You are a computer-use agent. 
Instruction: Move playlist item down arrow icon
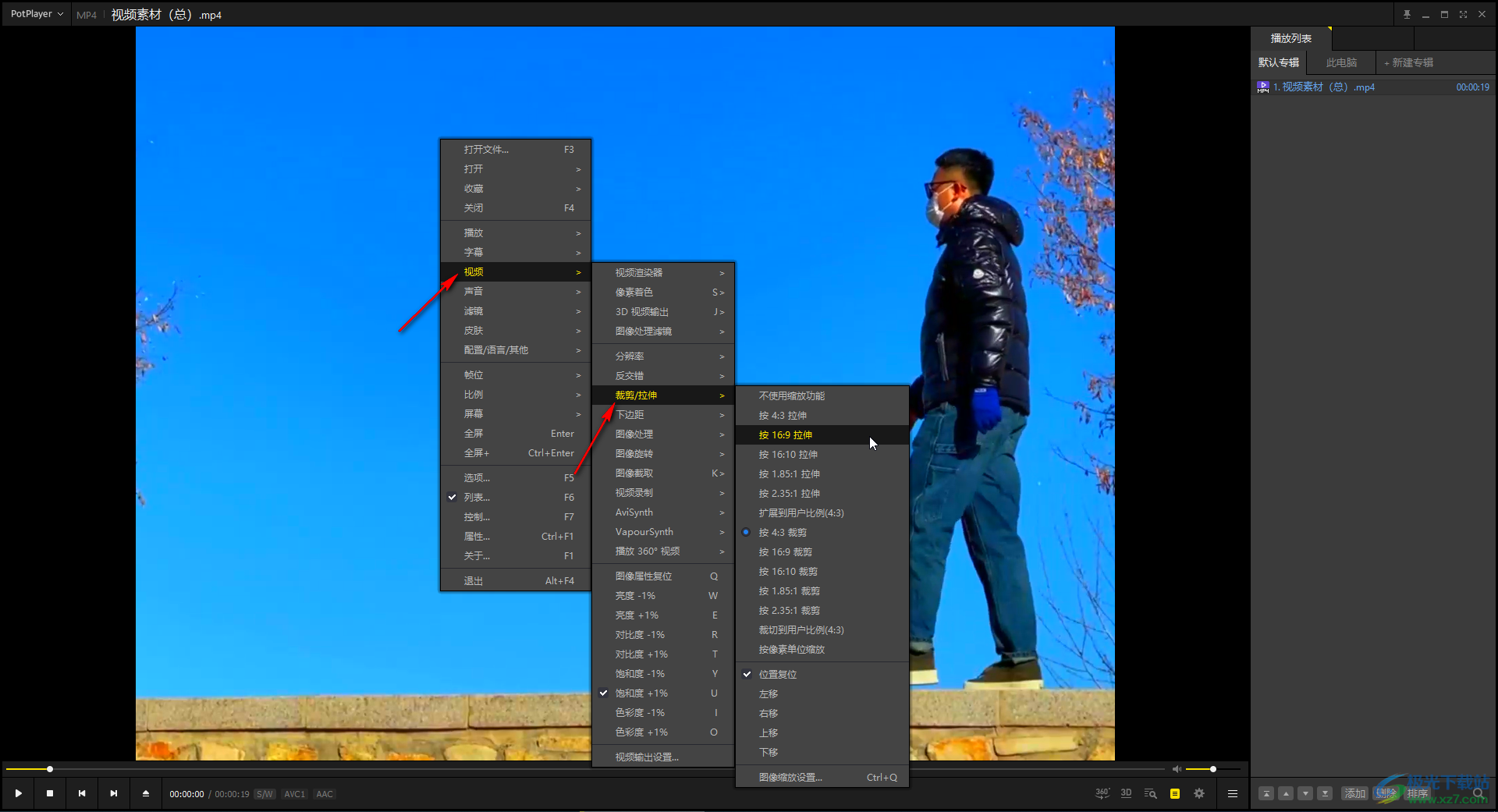(1305, 793)
